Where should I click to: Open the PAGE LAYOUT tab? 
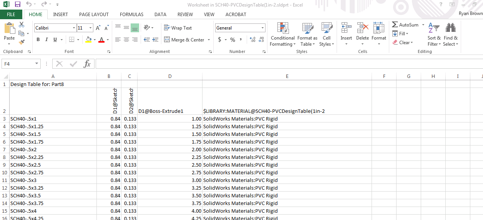pyautogui.click(x=94, y=15)
